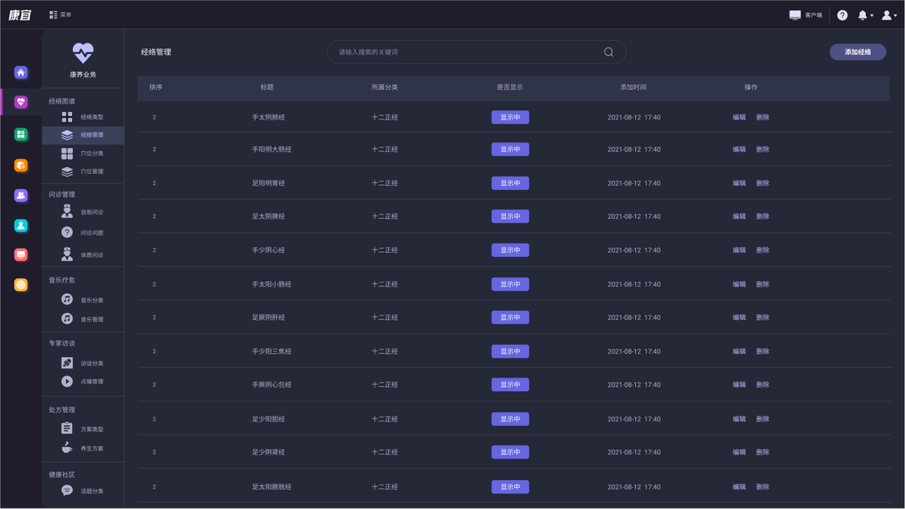The height and width of the screenshot is (509, 905).
Task: Toggle 显示中 status for 手太阴肺经
Action: [x=510, y=117]
